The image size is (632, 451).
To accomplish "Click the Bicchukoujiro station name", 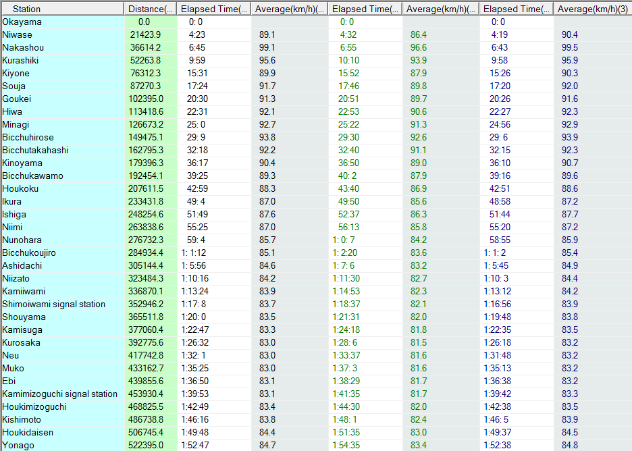I will [x=29, y=253].
